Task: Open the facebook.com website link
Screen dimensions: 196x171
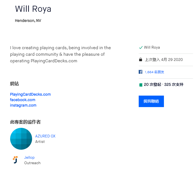Action: click(22, 100)
